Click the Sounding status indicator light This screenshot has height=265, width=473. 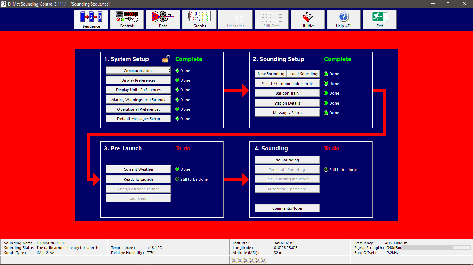pos(326,170)
